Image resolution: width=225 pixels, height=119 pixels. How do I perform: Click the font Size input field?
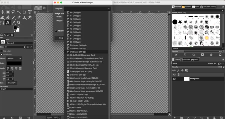[14, 47]
